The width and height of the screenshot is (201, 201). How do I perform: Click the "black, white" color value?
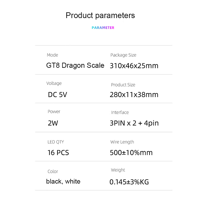(x=63, y=181)
